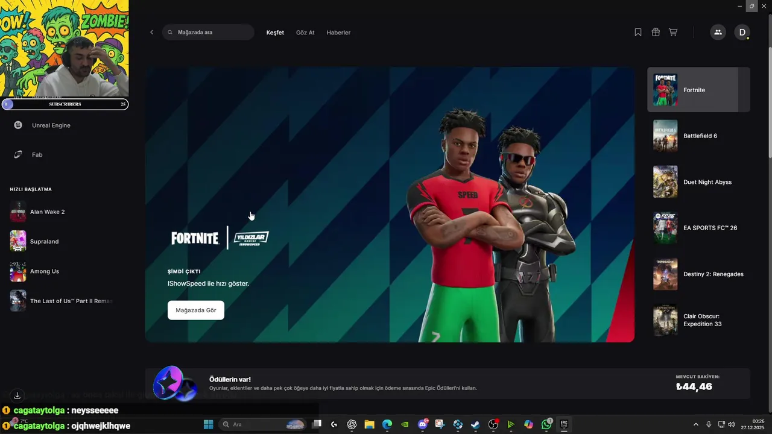Open Discord from the taskbar
This screenshot has width=772, height=434.
coord(423,424)
